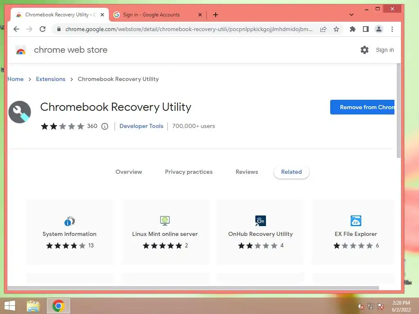
Task: Open the Reviews tab
Action: pyautogui.click(x=247, y=172)
